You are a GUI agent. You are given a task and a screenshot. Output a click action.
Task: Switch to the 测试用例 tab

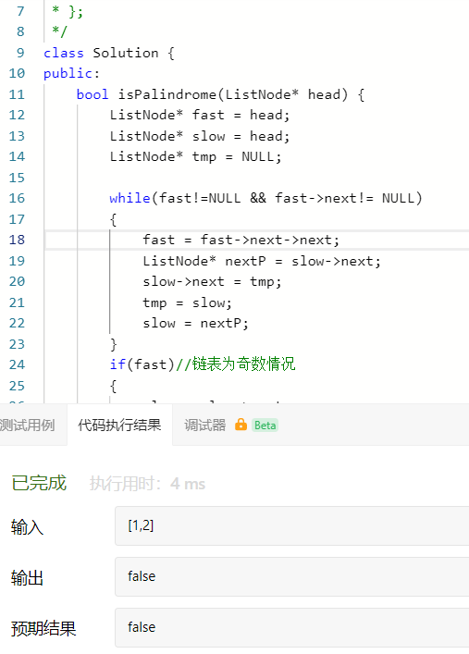(28, 425)
